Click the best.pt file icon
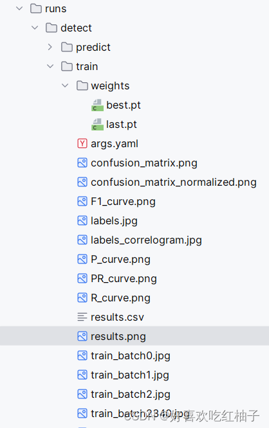This screenshot has height=428, width=269. click(97, 105)
